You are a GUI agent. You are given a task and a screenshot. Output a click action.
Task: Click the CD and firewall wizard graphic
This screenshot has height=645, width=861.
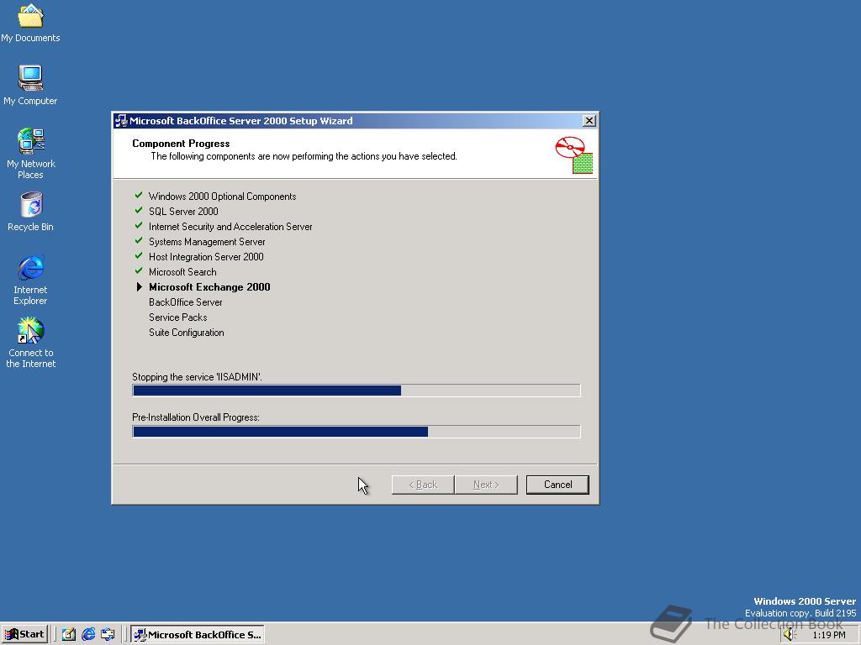coord(574,155)
